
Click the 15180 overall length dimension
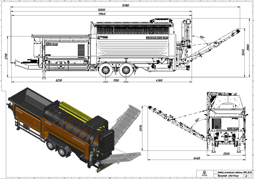pyautogui.click(x=125, y=5)
